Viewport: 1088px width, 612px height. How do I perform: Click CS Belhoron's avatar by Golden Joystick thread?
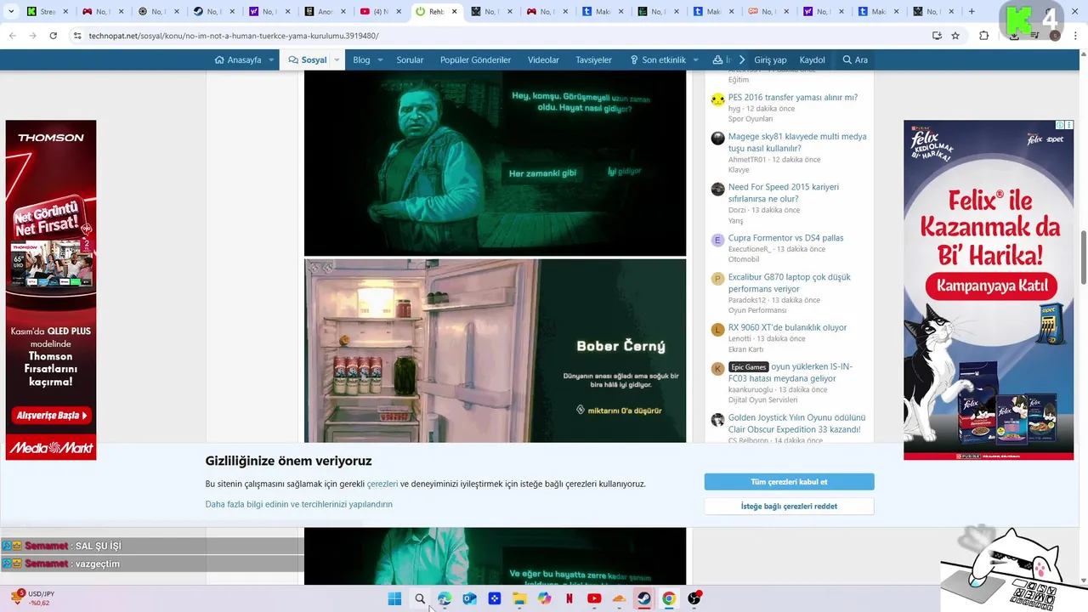(x=718, y=420)
